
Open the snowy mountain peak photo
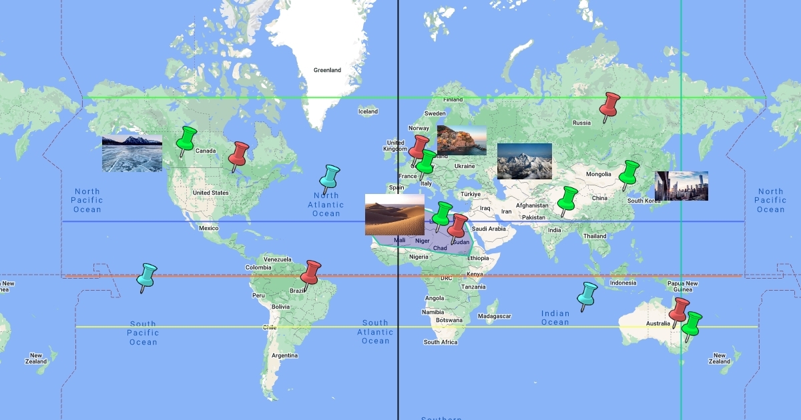point(525,161)
